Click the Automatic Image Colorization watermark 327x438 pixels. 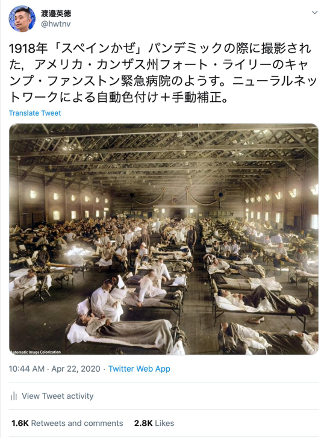(36, 352)
